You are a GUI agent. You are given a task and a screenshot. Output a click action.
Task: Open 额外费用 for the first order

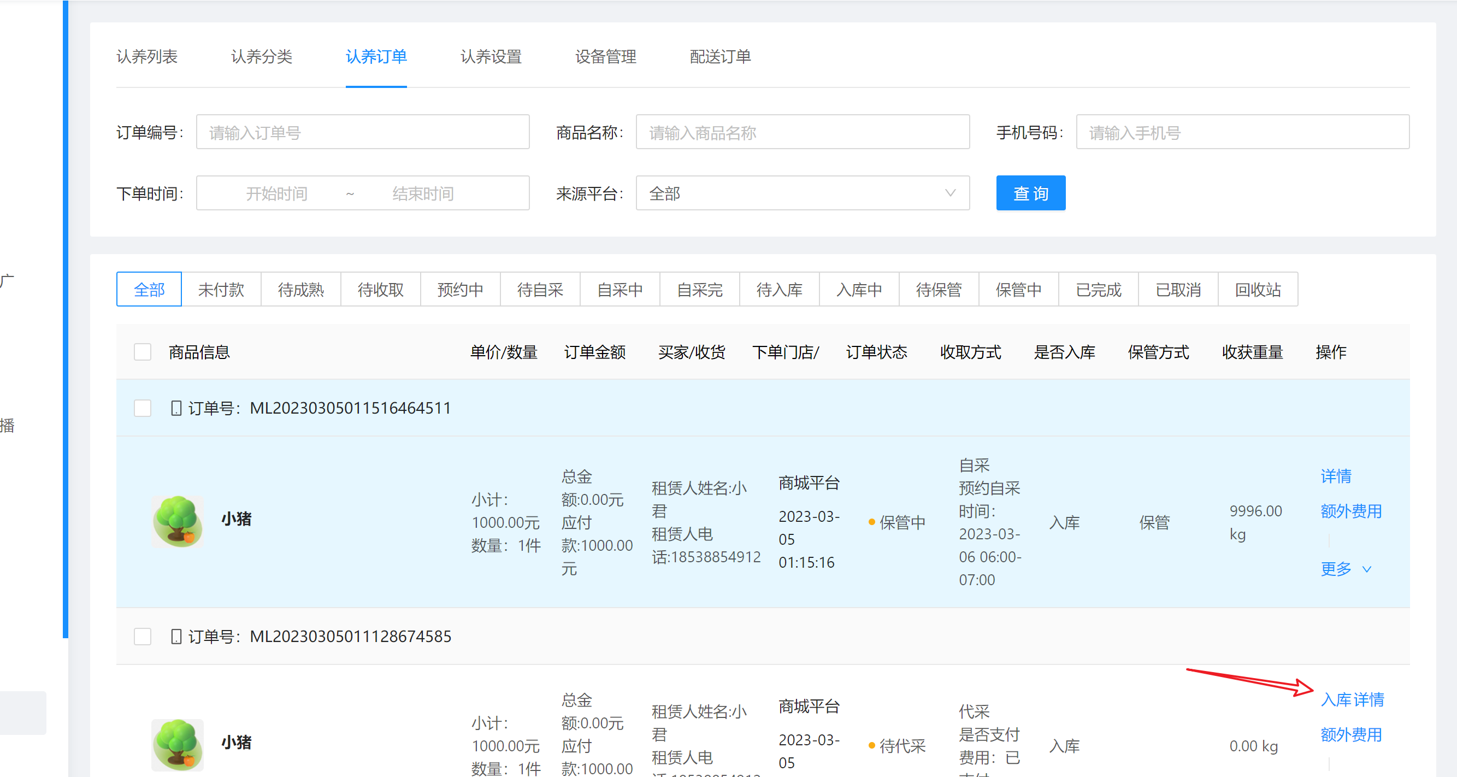(1350, 511)
